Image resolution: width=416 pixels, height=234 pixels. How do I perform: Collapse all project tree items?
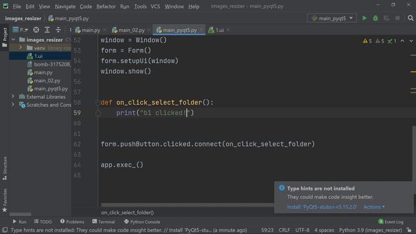coord(58,30)
